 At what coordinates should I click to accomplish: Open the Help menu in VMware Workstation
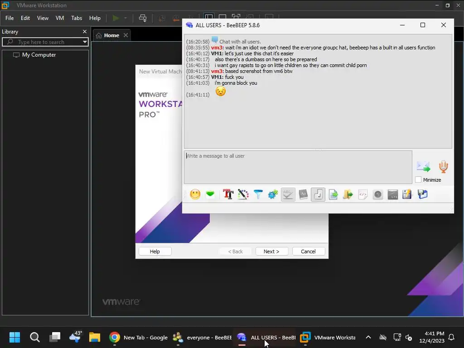(x=95, y=18)
